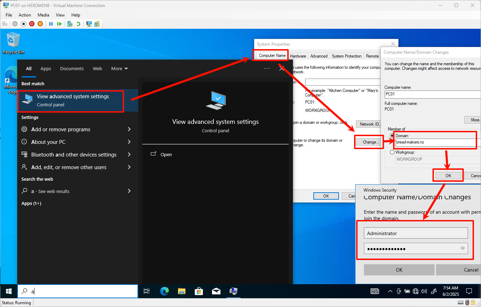
Task: Select the Computer Name tab
Action: pos(272,55)
